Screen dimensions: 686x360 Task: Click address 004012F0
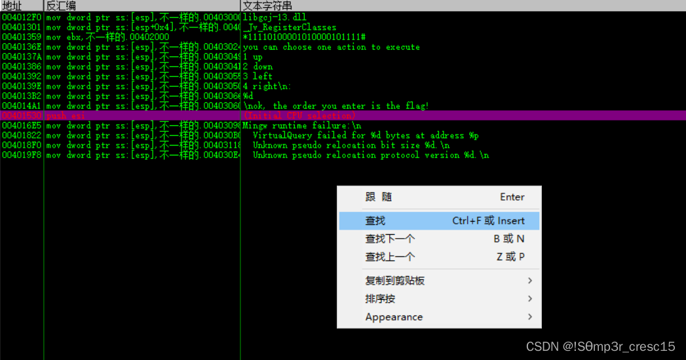[x=22, y=18]
